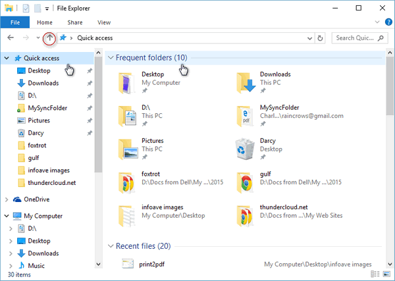The height and width of the screenshot is (281, 395).
Task: Click pin icon next to sidebar Pictures
Action: (x=90, y=120)
